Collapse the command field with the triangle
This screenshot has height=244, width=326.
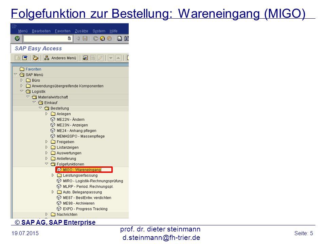78,38
